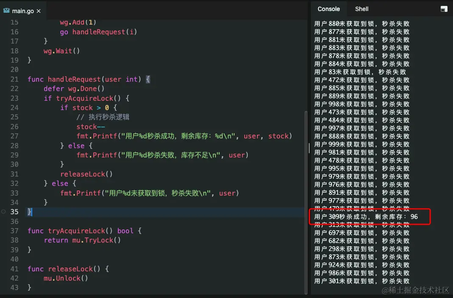This screenshot has width=453, height=298.
Task: Click 'if tryAcquireLock() {' code line
Action: tap(87, 98)
